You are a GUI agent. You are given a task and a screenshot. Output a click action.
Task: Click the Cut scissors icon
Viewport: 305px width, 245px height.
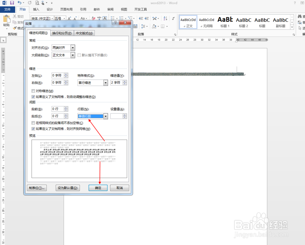[x=15, y=16]
